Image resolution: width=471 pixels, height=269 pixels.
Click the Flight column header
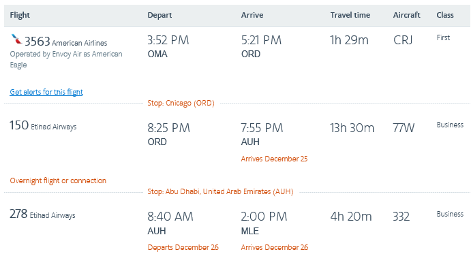point(20,15)
